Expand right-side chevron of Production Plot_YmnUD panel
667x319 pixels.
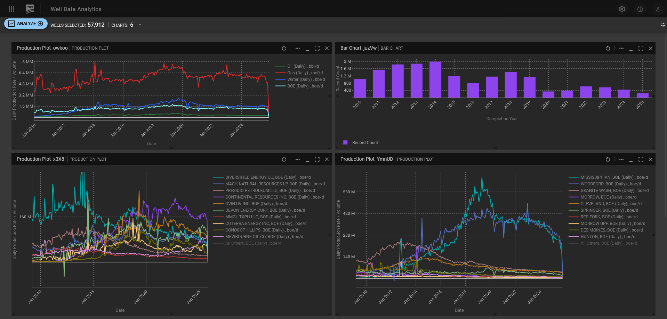point(653,235)
